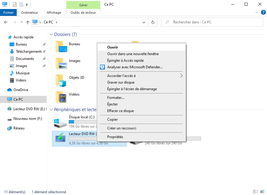Select Ce PC in the navigation pane
Image resolution: width=267 pixels, height=195 pixels.
click(23, 99)
